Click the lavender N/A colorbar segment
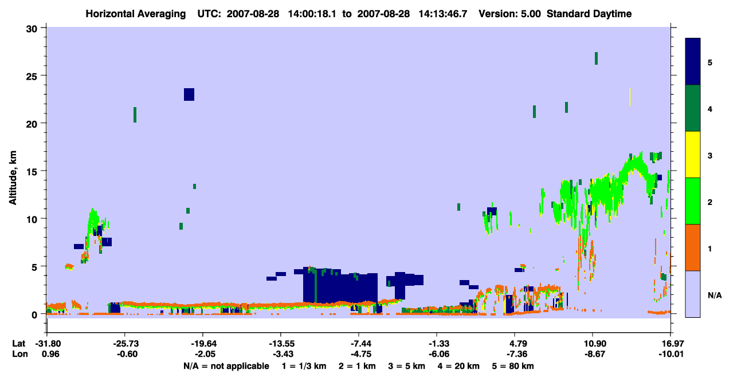This screenshot has width=745, height=382. click(693, 294)
